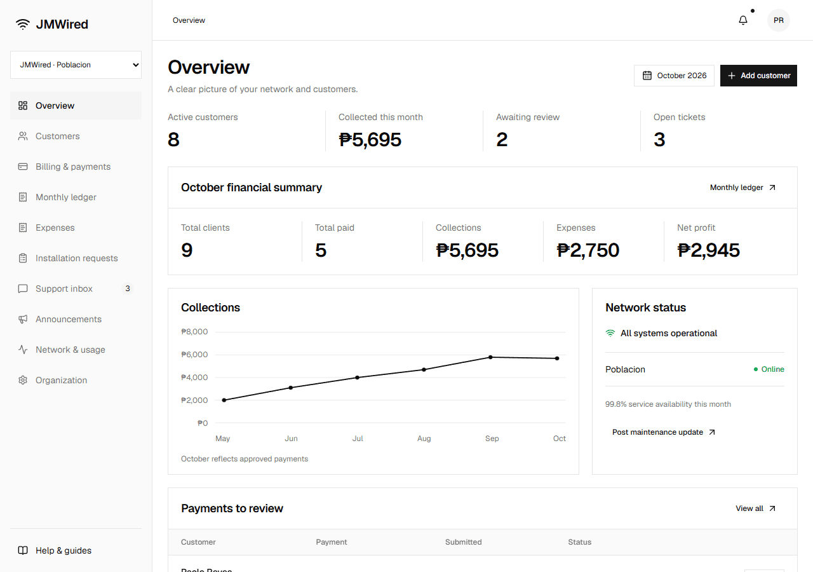Click the green wifi status icon
Viewport: 813px width, 572px height.
pos(610,333)
